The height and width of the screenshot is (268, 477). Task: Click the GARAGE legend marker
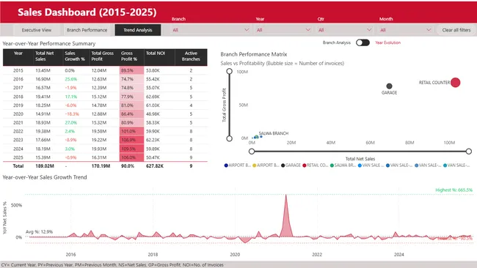(283, 165)
